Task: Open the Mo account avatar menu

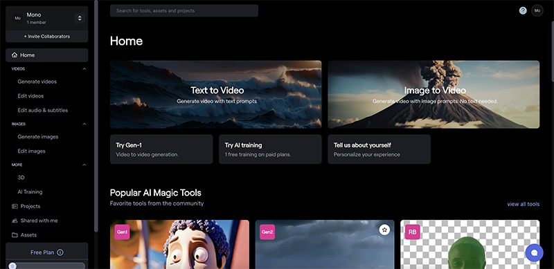Action: 537,10
